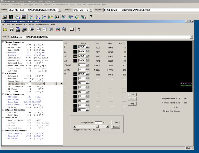Click the vial with hand run-method icon
This screenshot has width=199, height=153.
(38, 17)
